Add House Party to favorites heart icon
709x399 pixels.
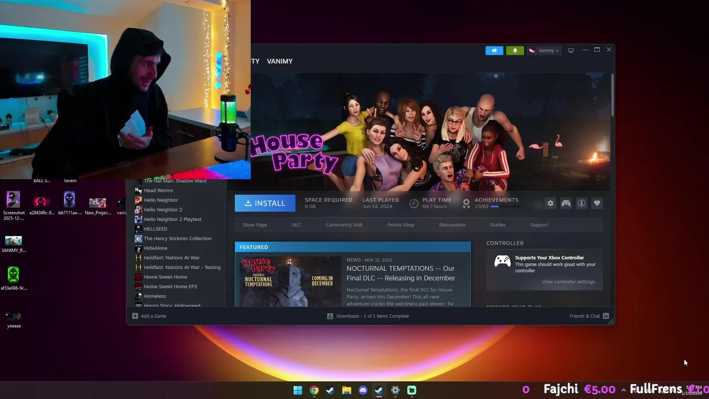[x=597, y=203]
